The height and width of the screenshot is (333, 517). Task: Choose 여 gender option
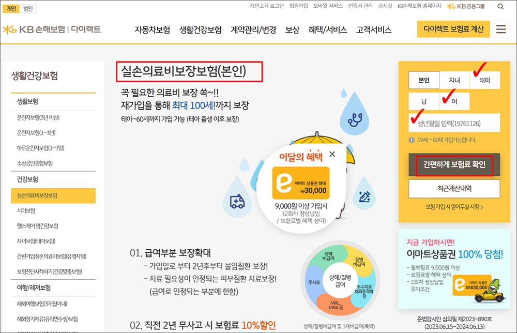coord(454,101)
